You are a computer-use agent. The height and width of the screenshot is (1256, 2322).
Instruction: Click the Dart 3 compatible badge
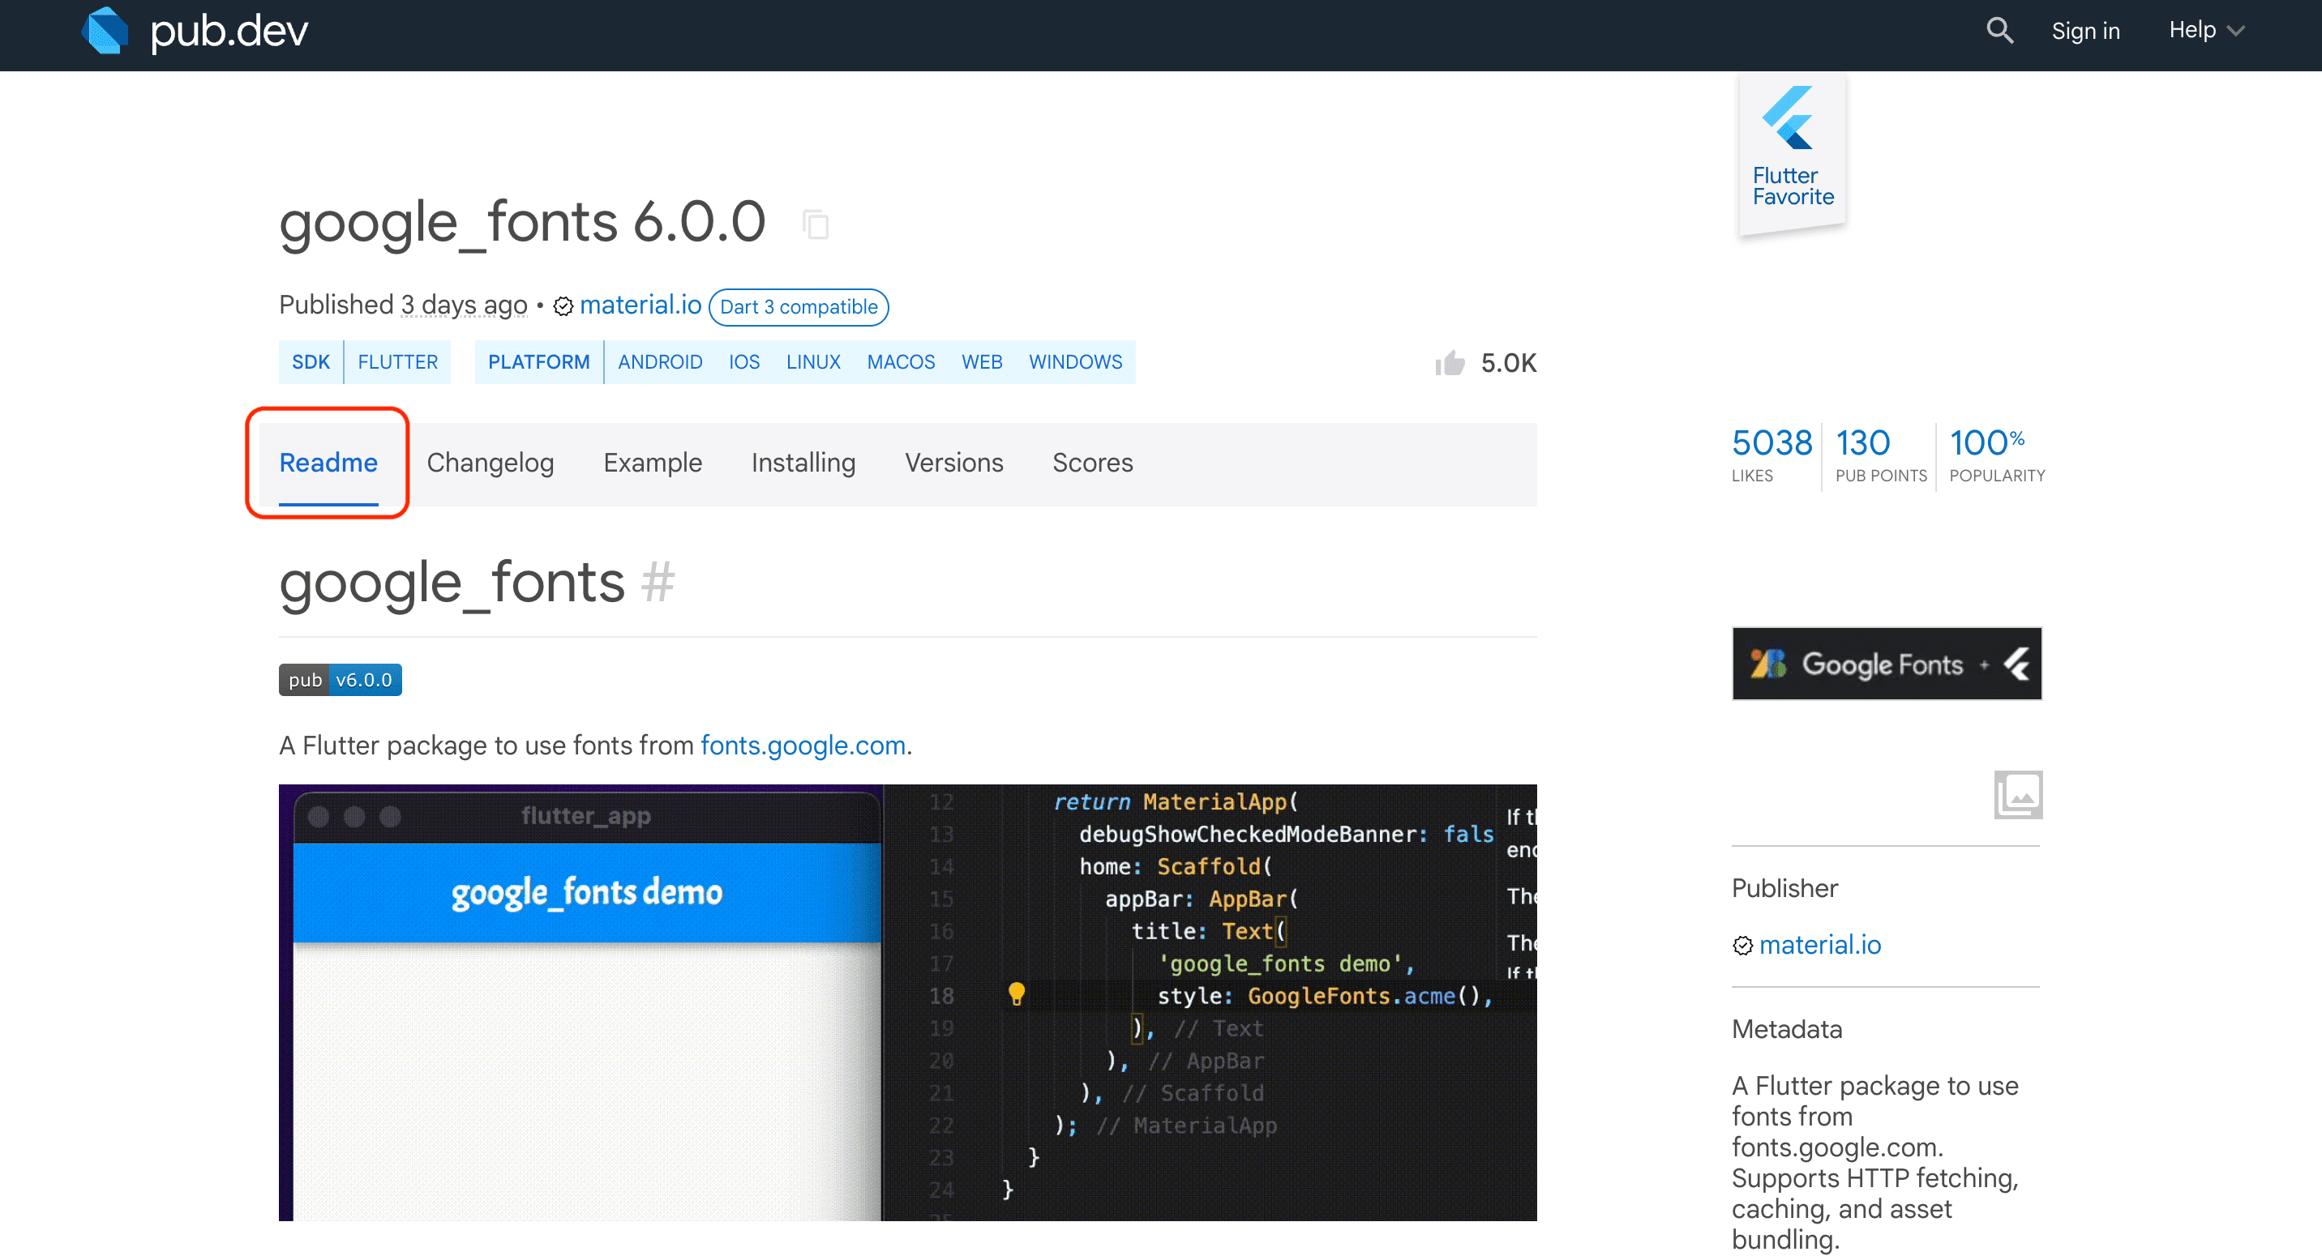pyautogui.click(x=798, y=307)
